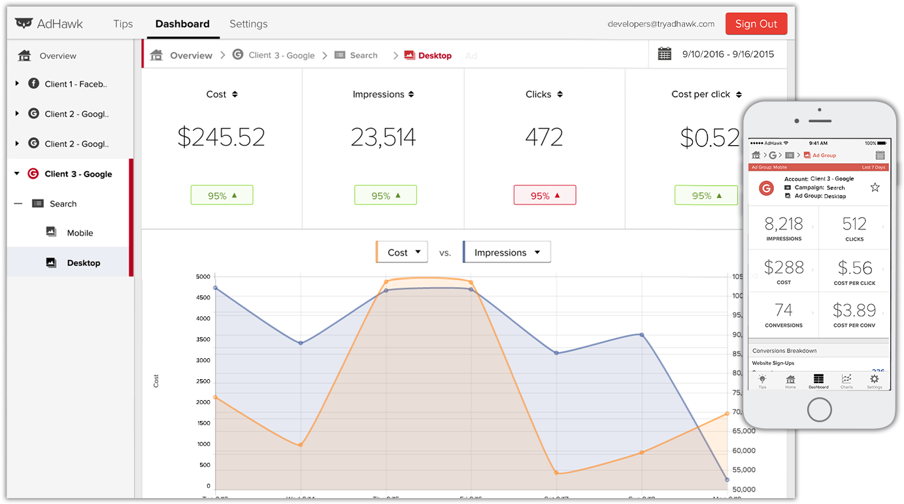Tap the phone's red Google account icon
This screenshot has height=504, width=904.
click(766, 188)
